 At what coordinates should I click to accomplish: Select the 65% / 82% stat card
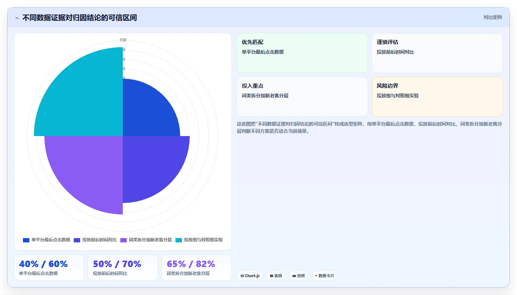pos(197,267)
